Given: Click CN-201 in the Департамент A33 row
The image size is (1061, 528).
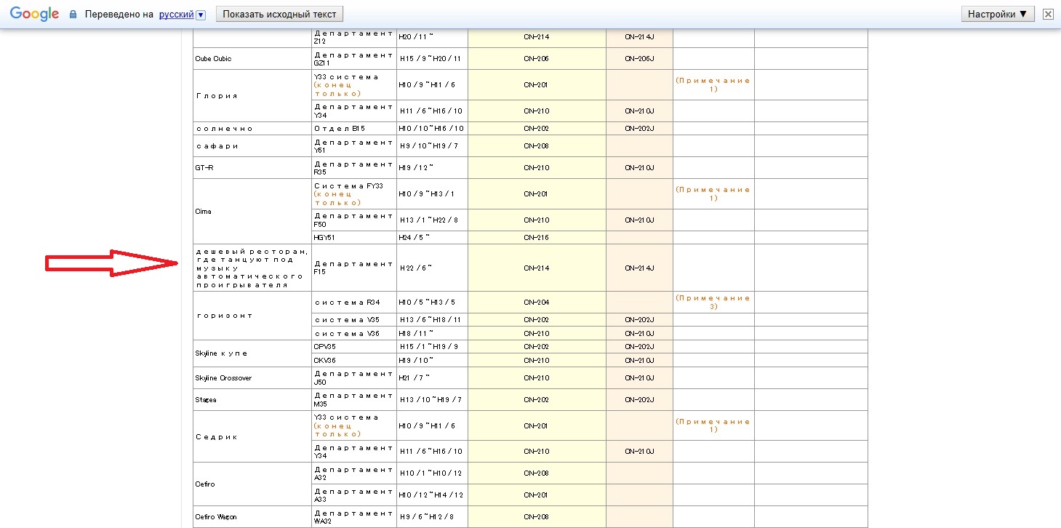Looking at the screenshot, I should click(537, 495).
